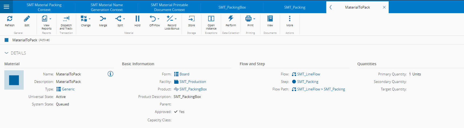Open the View documents icon
The height and width of the screenshot is (128, 464).
click(270, 19)
